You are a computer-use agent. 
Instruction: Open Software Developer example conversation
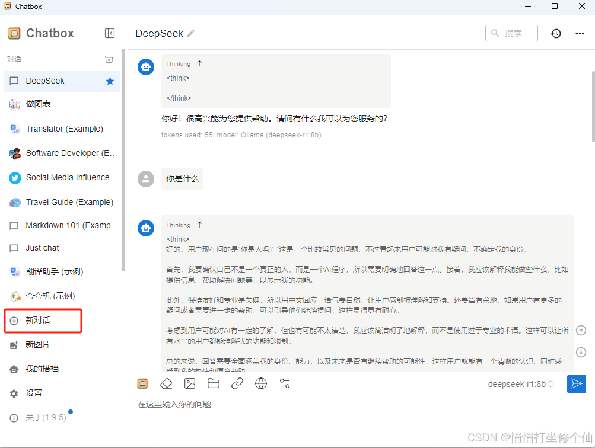point(62,153)
